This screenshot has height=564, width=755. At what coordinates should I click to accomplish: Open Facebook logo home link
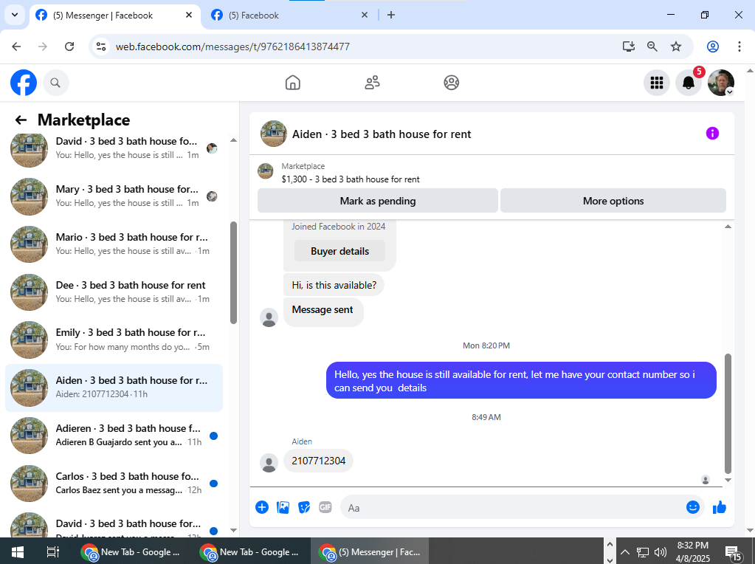click(x=24, y=83)
